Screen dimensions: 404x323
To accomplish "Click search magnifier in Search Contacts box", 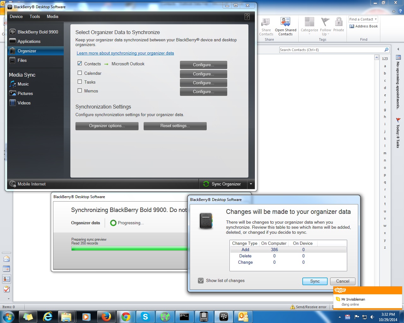I will tap(386, 50).
